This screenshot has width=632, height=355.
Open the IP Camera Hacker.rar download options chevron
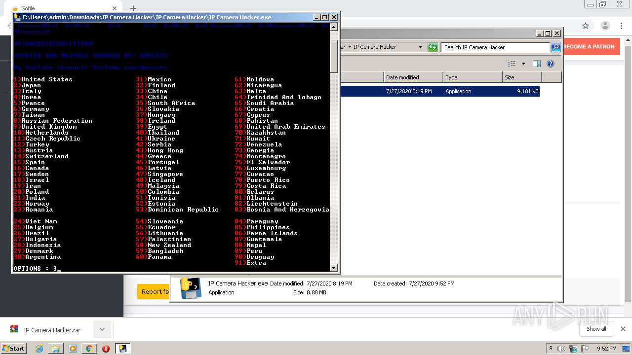tap(102, 329)
